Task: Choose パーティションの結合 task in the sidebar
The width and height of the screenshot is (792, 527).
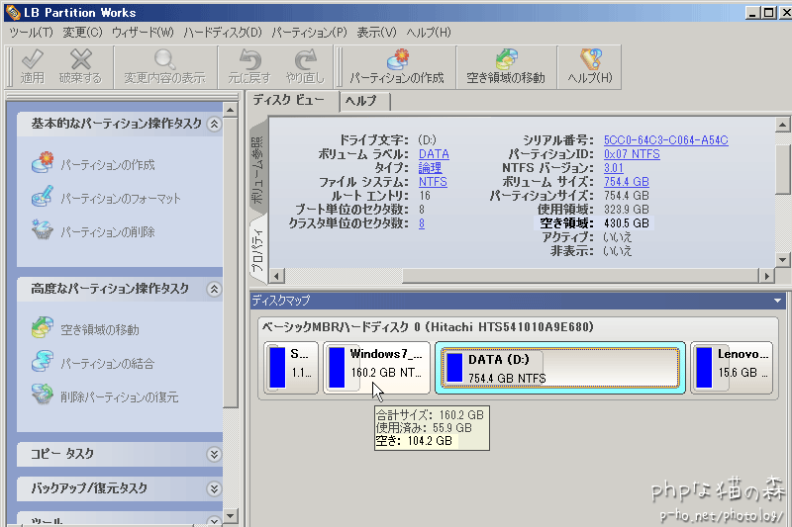Action: pyautogui.click(x=107, y=364)
